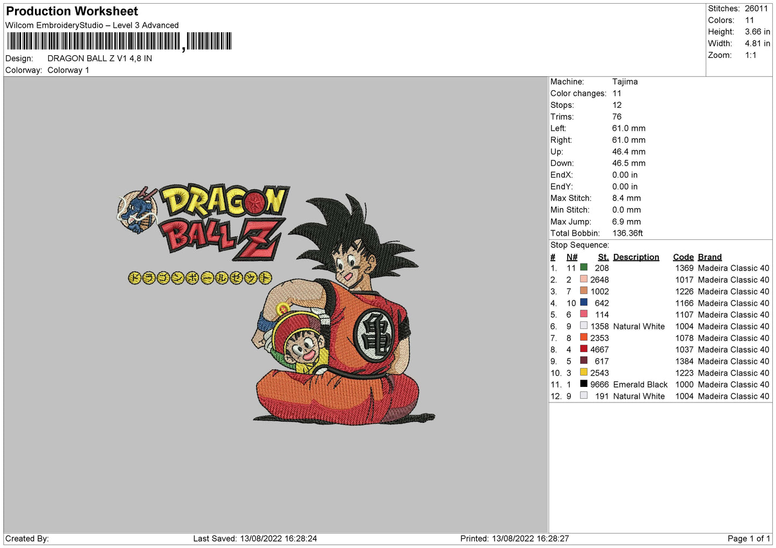Click thread code 1223 in row 10
776x548 pixels.
point(684,372)
